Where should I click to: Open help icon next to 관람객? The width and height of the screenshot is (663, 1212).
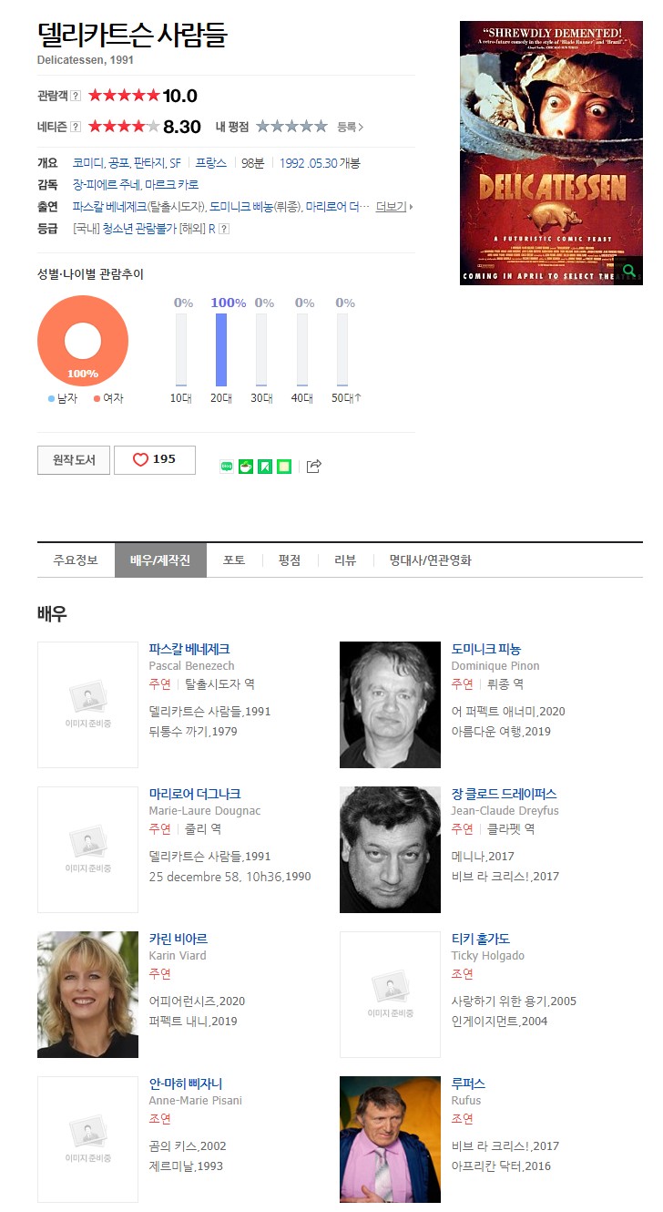76,96
